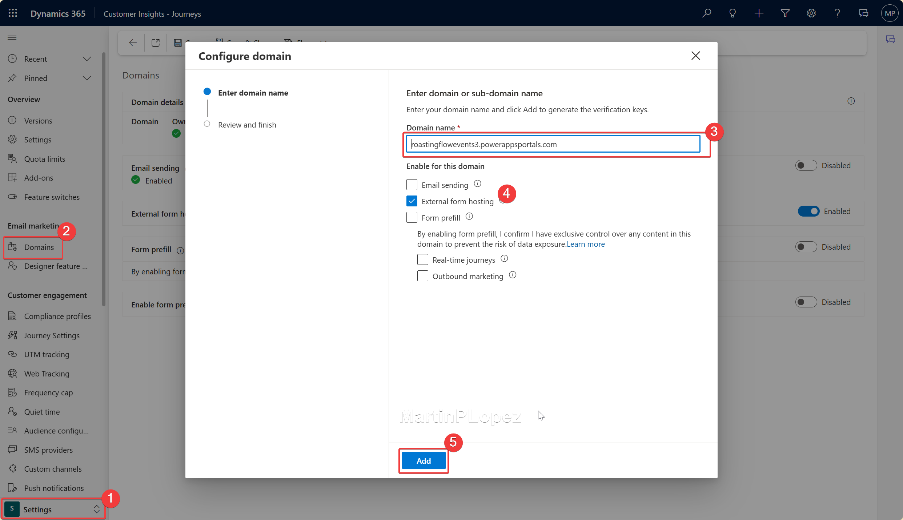The height and width of the screenshot is (520, 903).
Task: Go to Feature switches page
Action: pos(52,197)
